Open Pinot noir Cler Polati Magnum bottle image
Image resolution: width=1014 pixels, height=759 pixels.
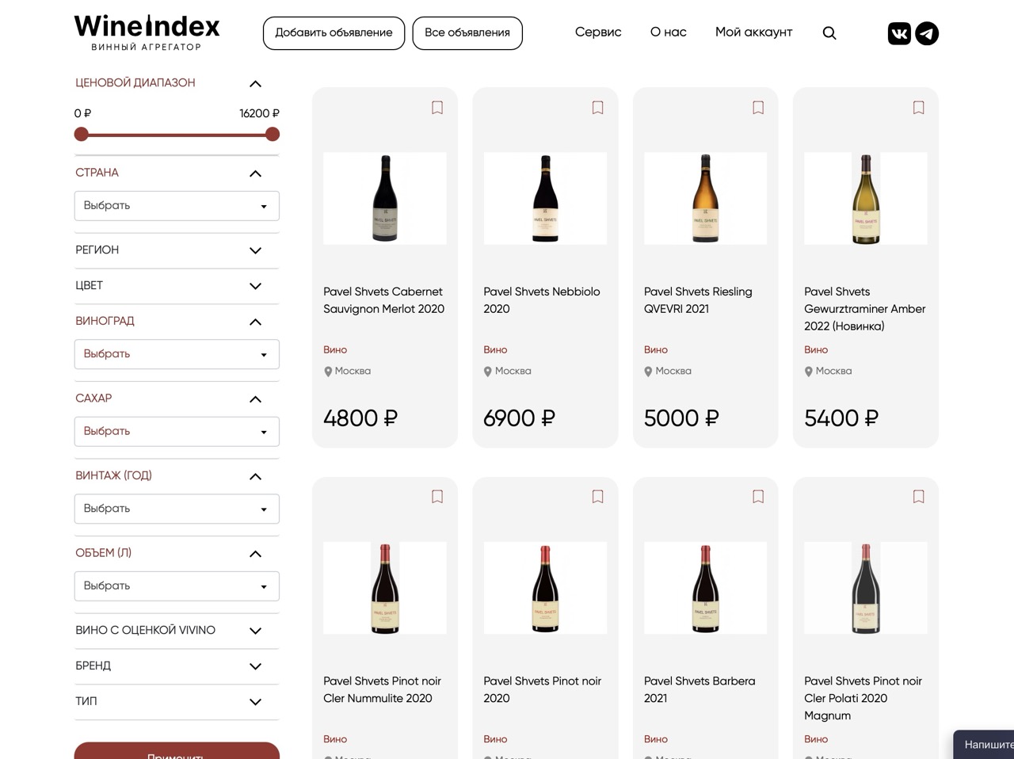click(x=866, y=588)
